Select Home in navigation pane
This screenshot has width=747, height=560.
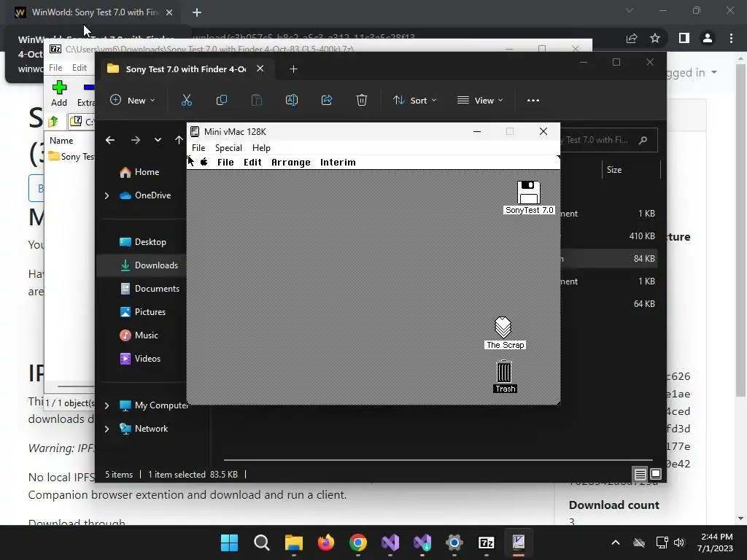139,172
